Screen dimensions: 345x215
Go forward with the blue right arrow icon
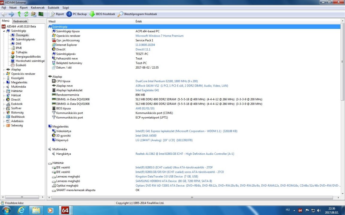11,14
